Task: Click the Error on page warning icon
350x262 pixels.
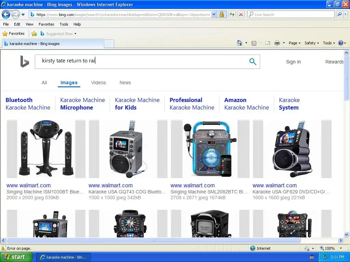Action: pos(3,248)
